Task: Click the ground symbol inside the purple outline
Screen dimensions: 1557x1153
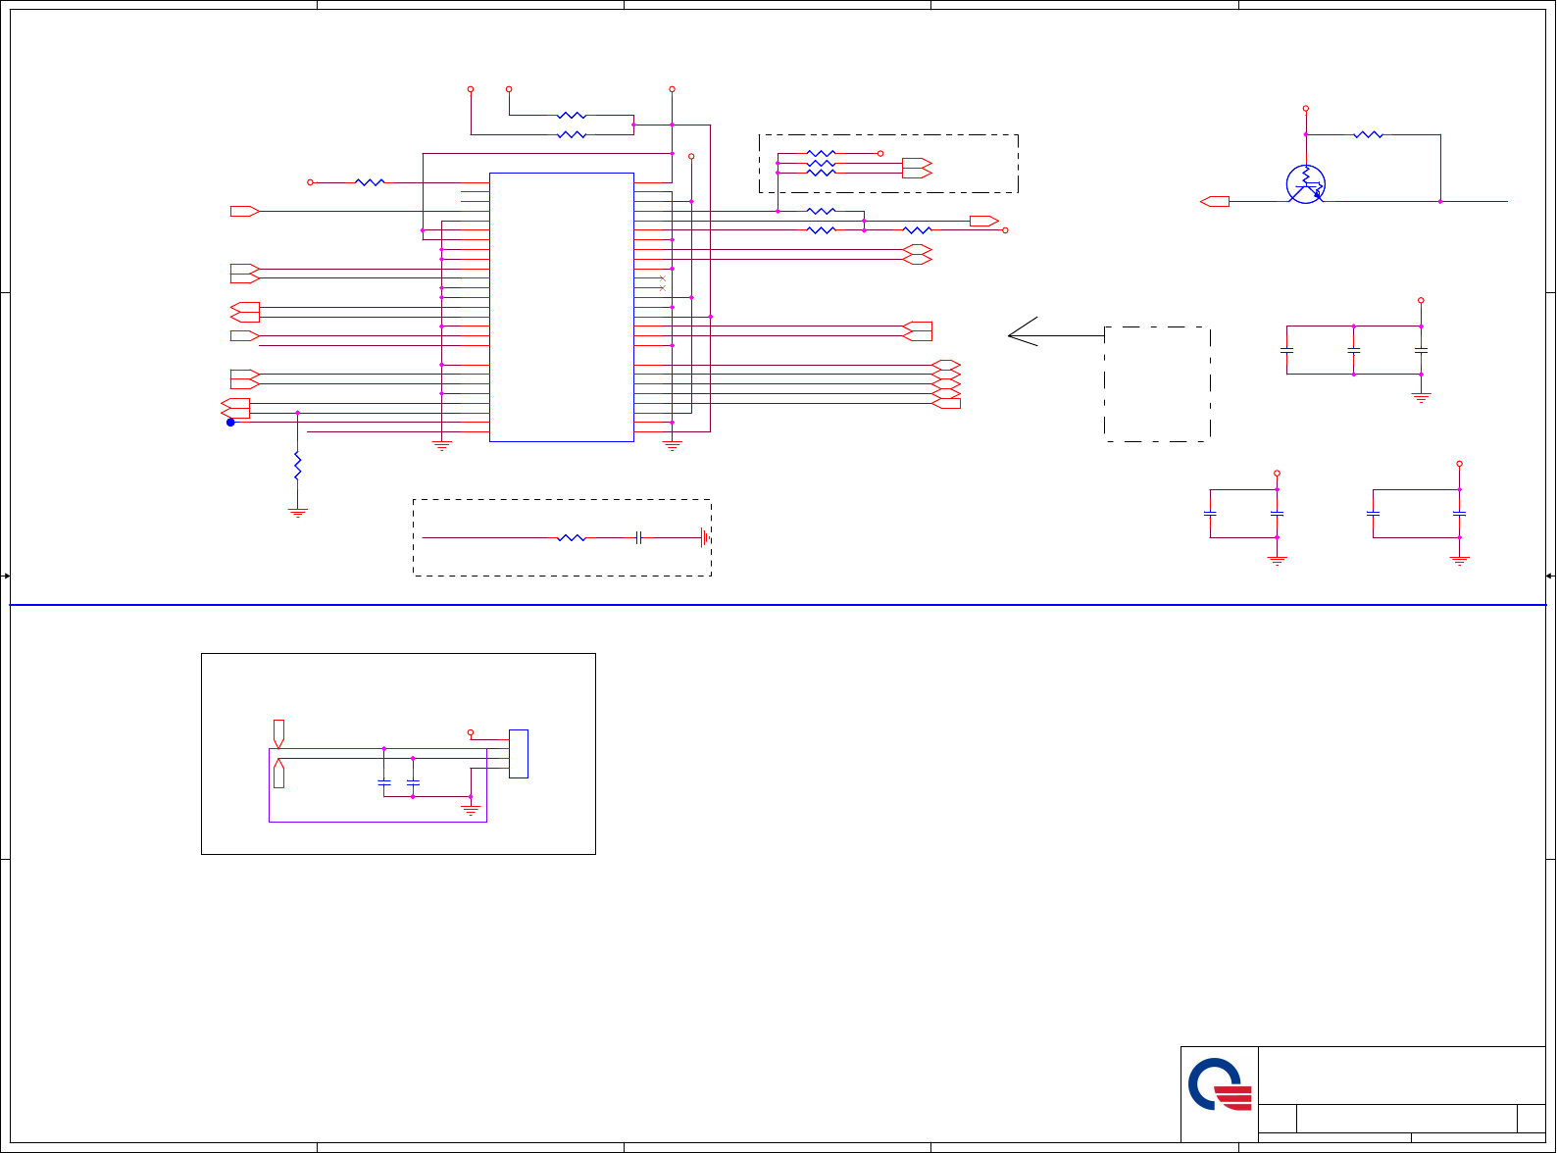Action: 471,811
